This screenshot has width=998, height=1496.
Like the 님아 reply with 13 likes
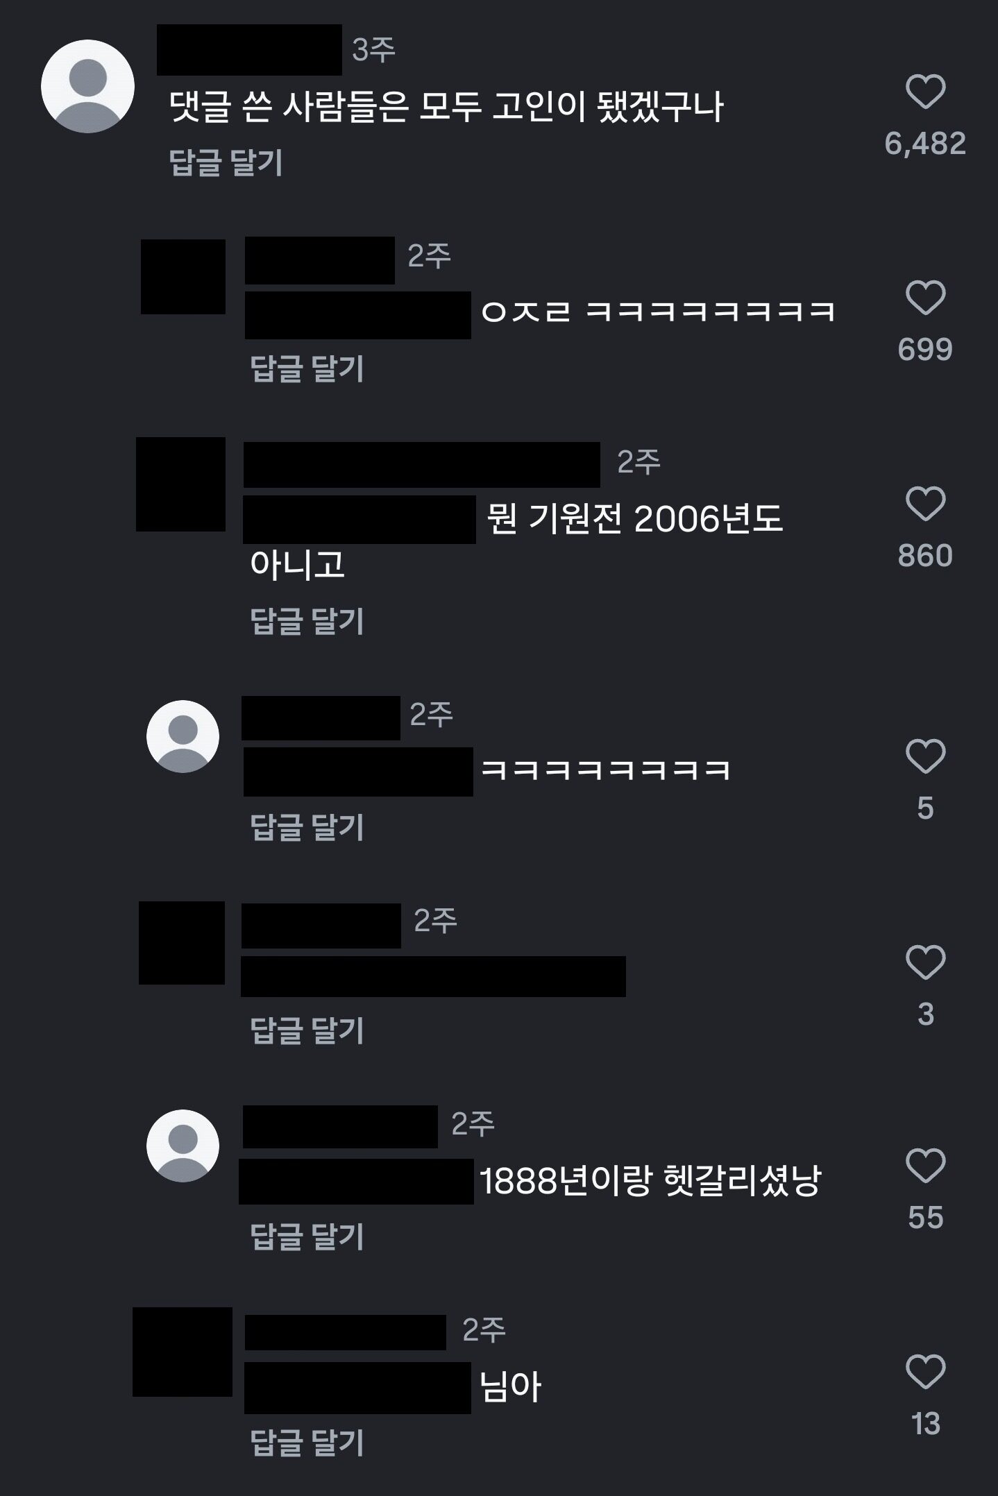pos(925,1371)
